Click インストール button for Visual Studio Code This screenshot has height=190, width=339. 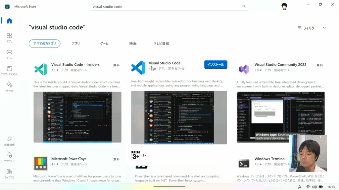pos(216,65)
